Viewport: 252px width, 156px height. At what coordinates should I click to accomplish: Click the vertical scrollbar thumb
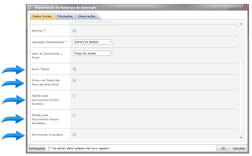click(241, 95)
